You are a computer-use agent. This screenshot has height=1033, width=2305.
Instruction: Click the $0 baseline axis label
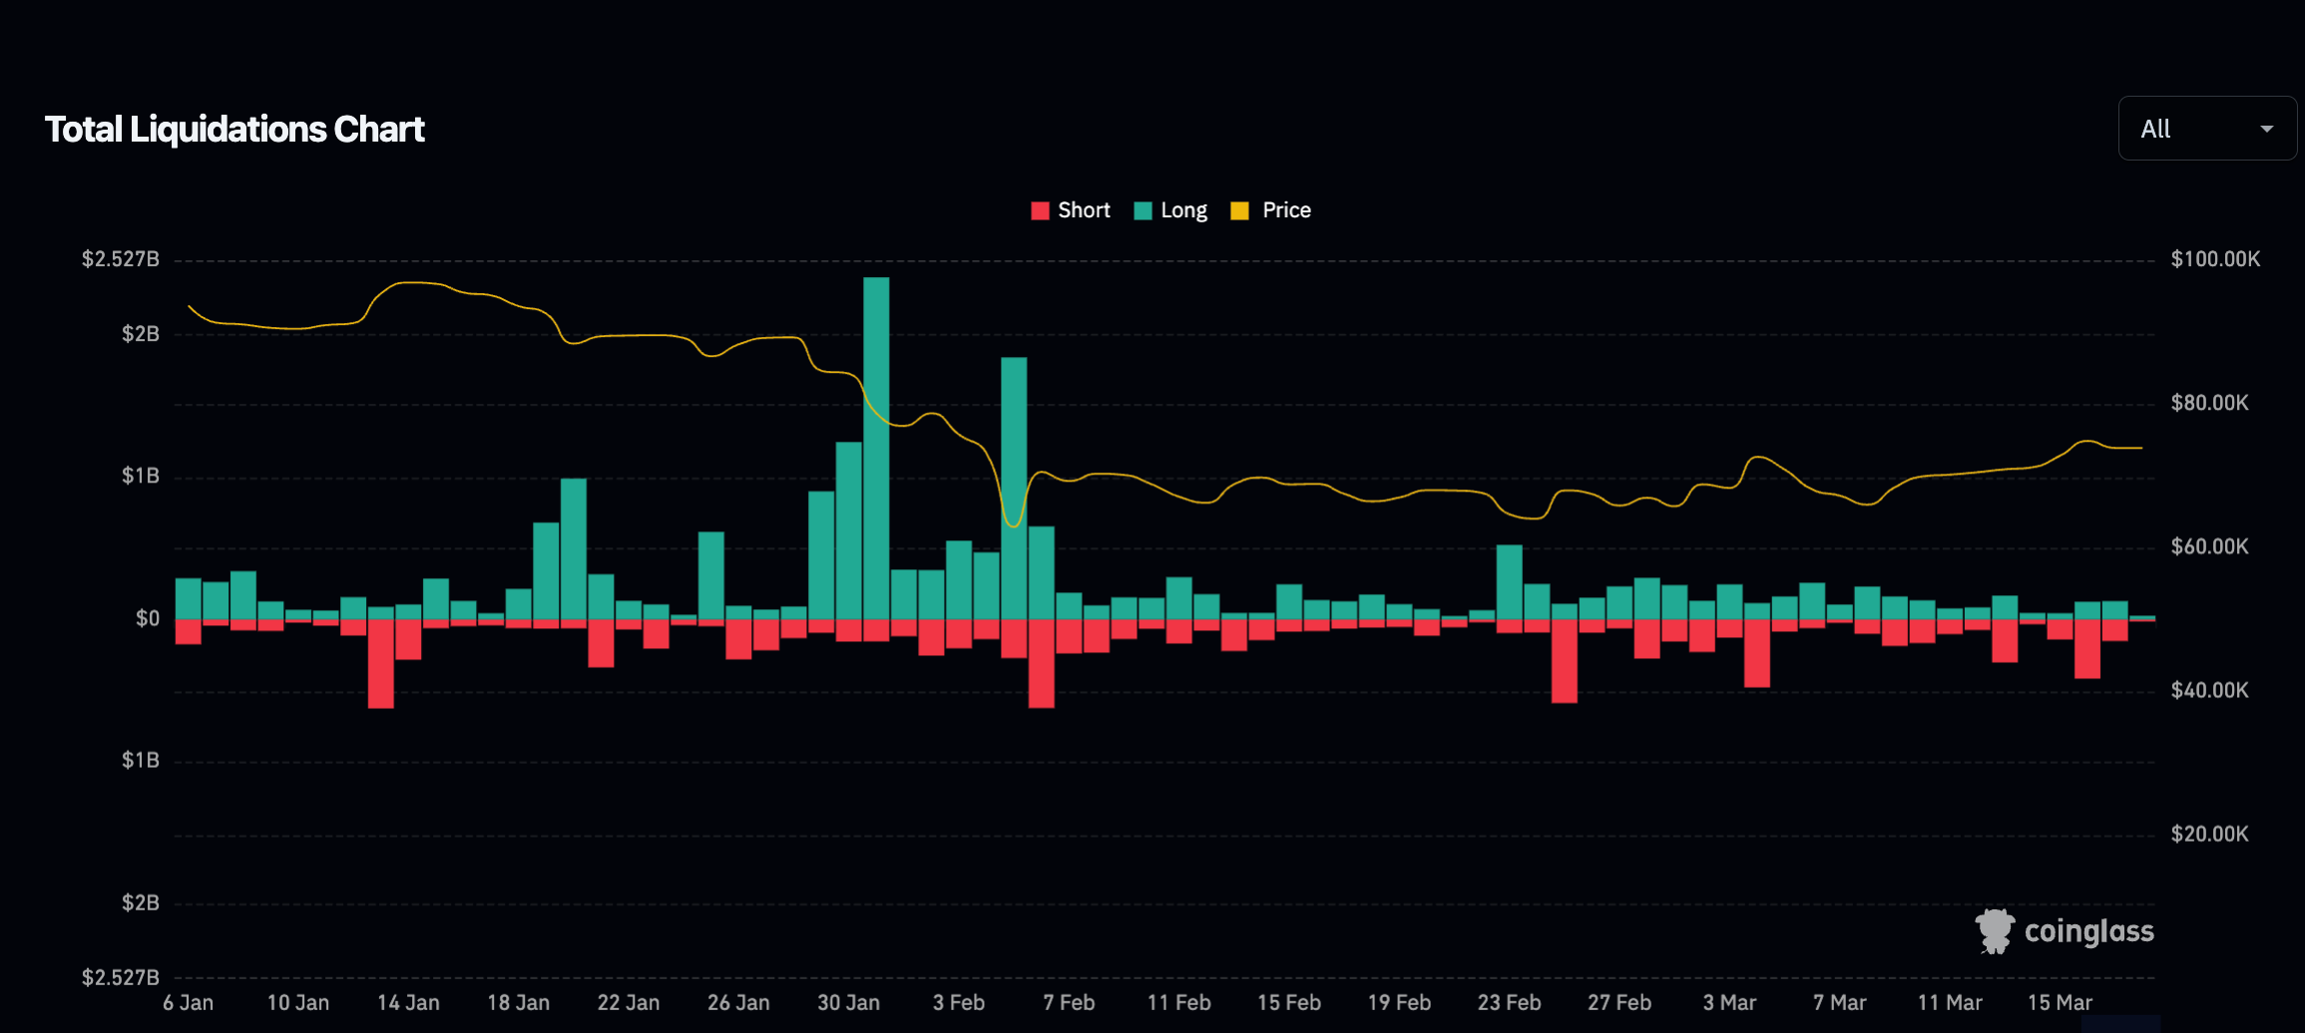pyautogui.click(x=148, y=619)
